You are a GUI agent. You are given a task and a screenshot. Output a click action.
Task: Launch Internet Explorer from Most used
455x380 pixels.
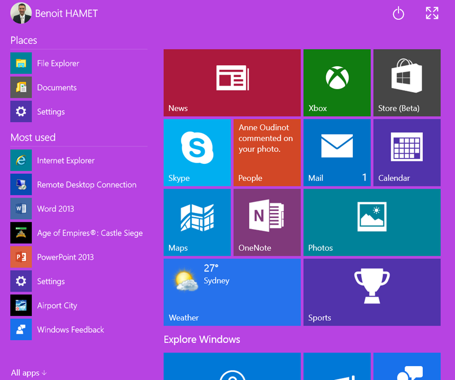point(65,160)
